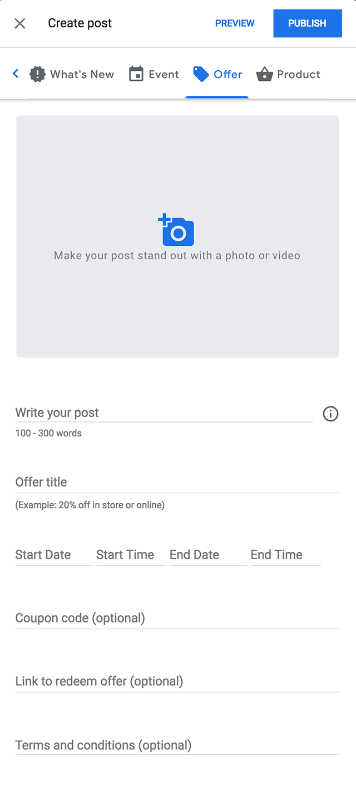Open the Start Date picker

coord(54,555)
